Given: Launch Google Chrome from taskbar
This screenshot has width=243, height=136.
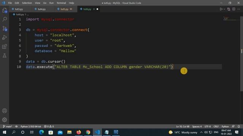Looking at the screenshot, I should pyautogui.click(x=88, y=132).
